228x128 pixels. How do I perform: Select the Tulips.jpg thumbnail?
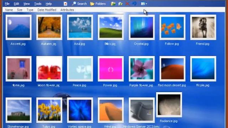(x=49, y=110)
